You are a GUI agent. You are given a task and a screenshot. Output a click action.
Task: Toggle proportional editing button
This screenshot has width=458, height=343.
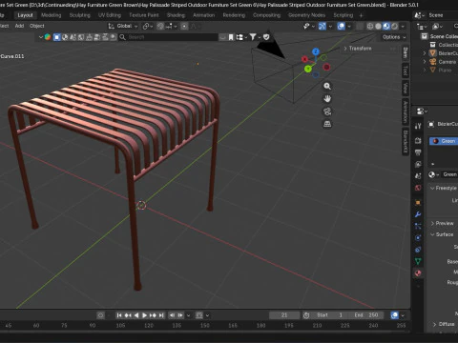(184, 26)
